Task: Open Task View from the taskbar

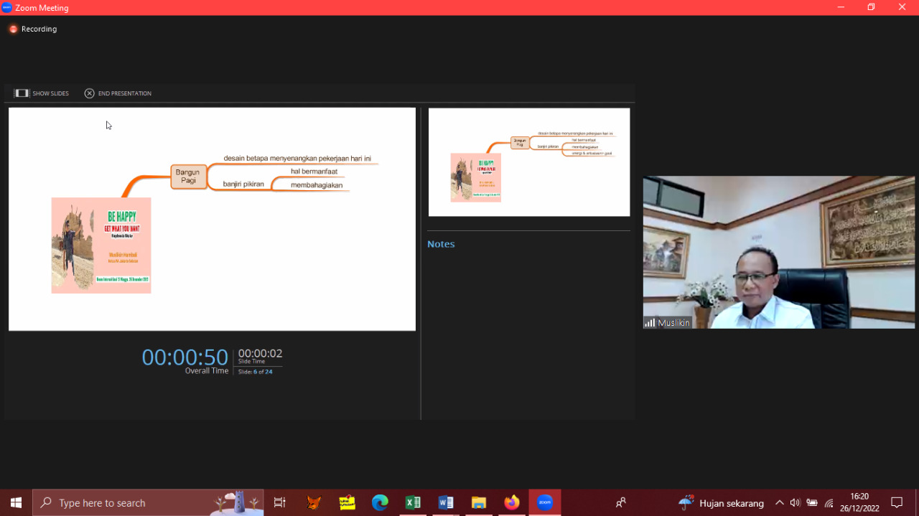Action: [x=280, y=503]
